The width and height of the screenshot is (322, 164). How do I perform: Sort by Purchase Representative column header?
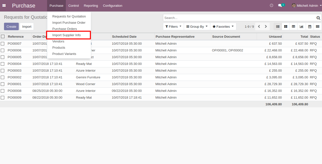point(183,36)
